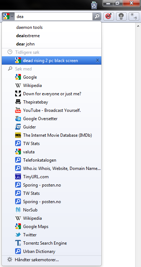Search with YouTube - Broadcast Yourself

(52, 110)
